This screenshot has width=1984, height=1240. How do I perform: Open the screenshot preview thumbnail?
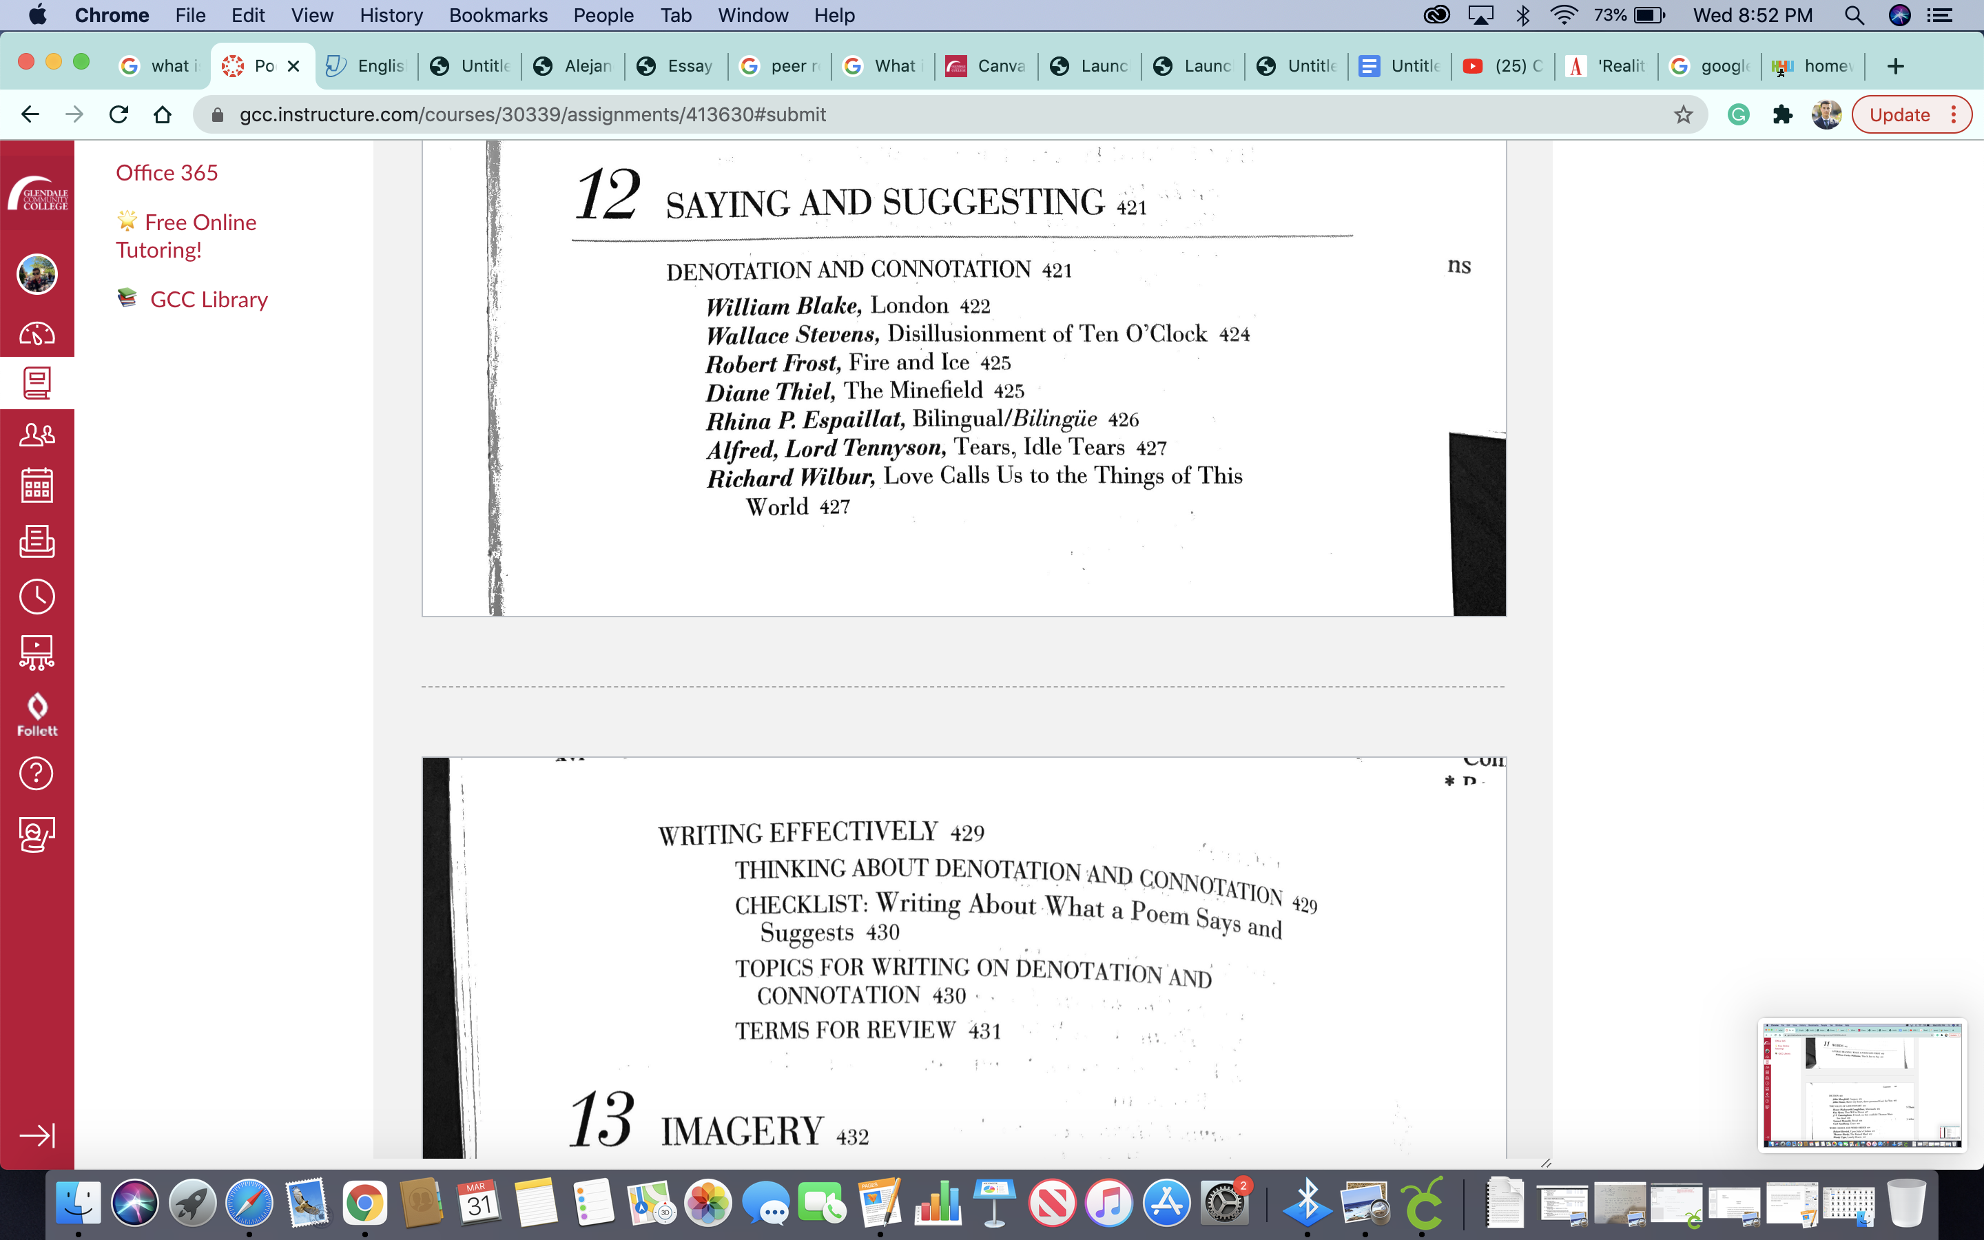click(x=1861, y=1084)
